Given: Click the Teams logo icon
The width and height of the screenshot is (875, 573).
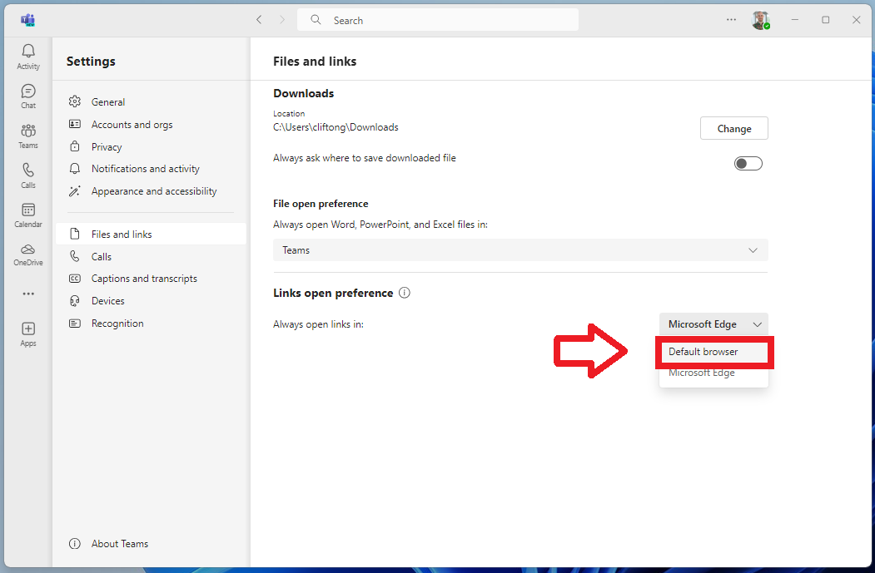Looking at the screenshot, I should pyautogui.click(x=28, y=20).
